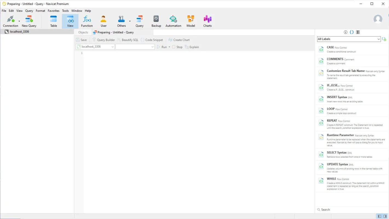Image resolution: width=389 pixels, height=219 pixels.
Task: Open the Connection toolbar icon
Action: coord(10,21)
